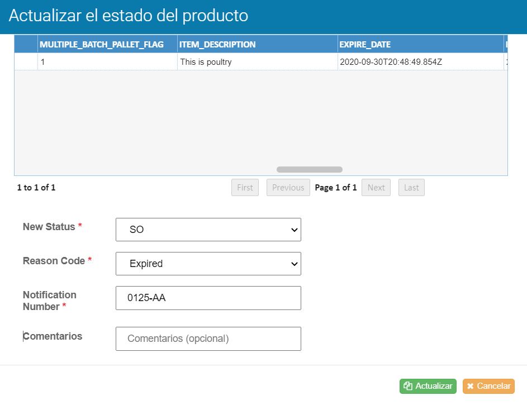
Task: Sort by EXPIRE_DATE column header
Action: coord(365,45)
